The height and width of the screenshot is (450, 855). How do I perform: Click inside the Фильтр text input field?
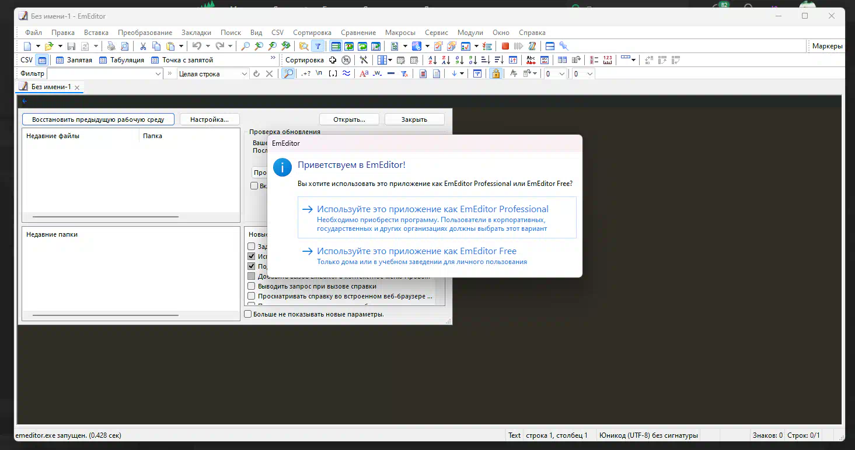click(x=100, y=74)
